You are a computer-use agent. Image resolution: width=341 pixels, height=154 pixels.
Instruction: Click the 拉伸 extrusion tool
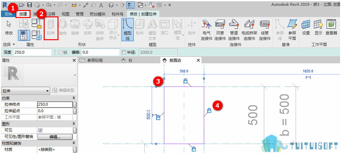(x=51, y=28)
